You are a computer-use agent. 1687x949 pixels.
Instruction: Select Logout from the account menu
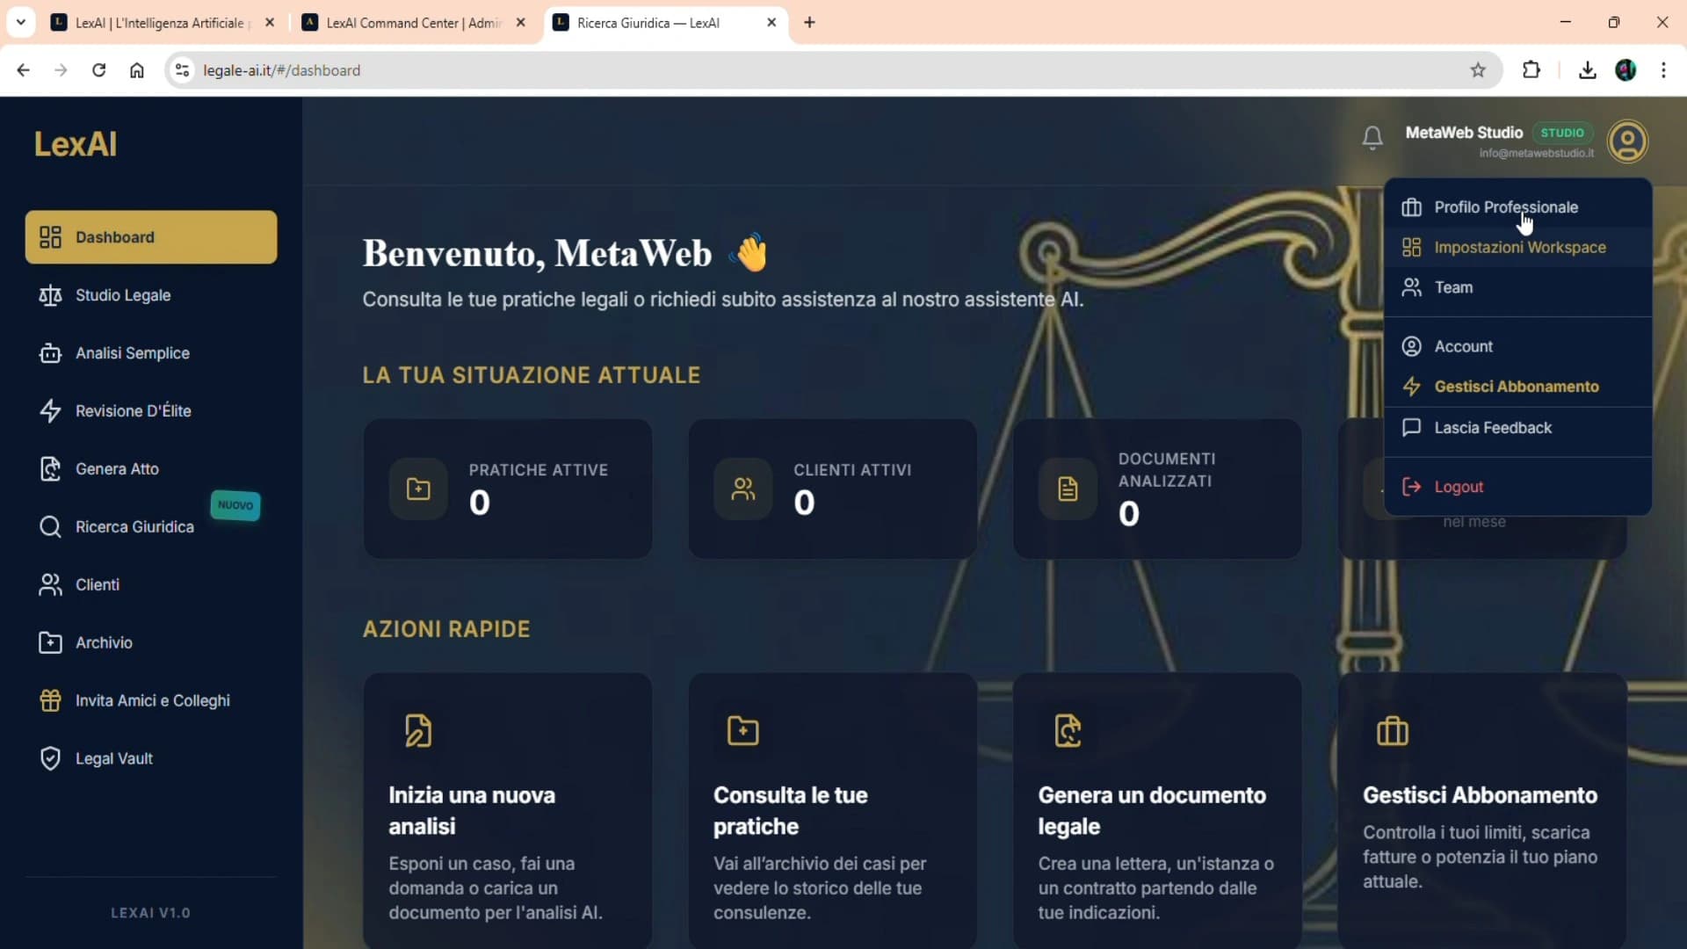1458,487
